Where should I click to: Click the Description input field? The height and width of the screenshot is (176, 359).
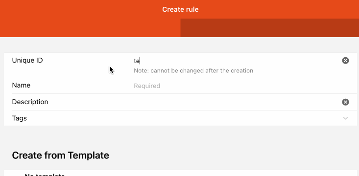click(x=236, y=102)
